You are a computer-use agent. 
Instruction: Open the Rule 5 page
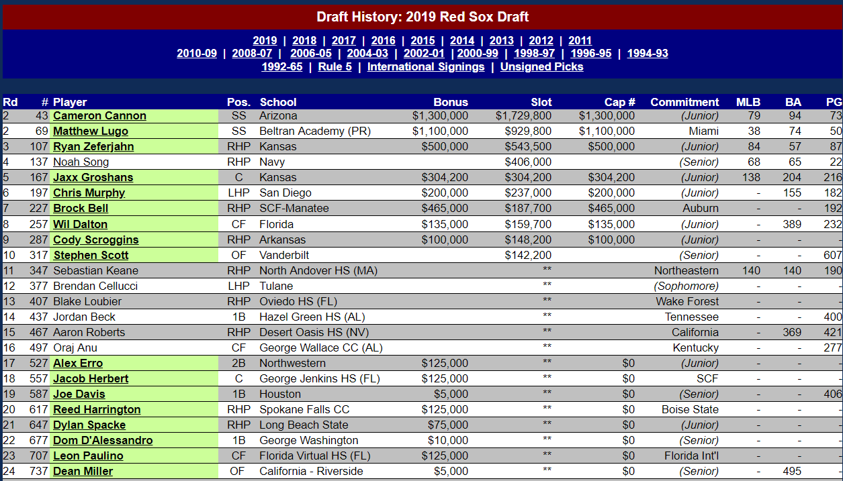click(x=335, y=67)
